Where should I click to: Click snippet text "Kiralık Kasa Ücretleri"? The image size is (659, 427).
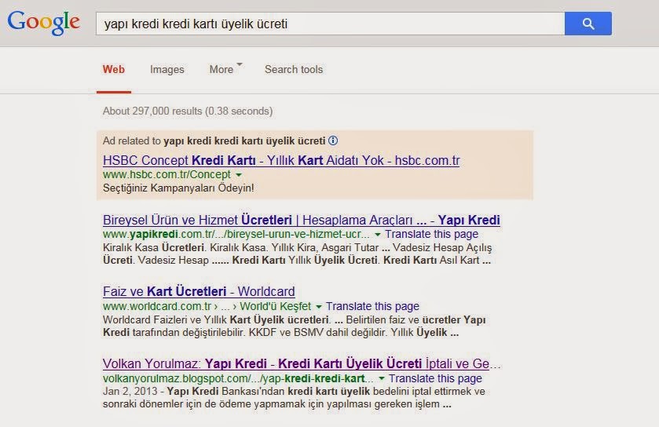tap(153, 247)
